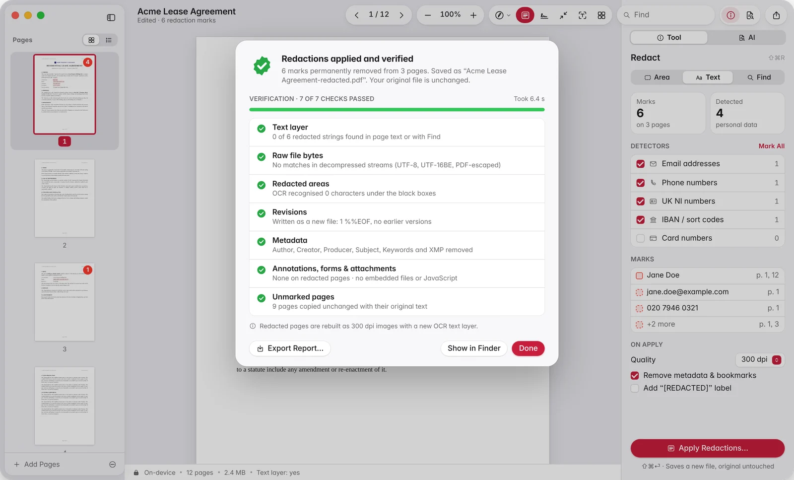Viewport: 794px width, 480px height.
Task: Zoom in with the plus button
Action: pyautogui.click(x=473, y=15)
